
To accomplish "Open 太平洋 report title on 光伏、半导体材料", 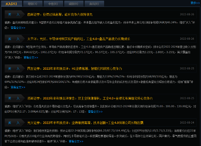I will point(79,39).
